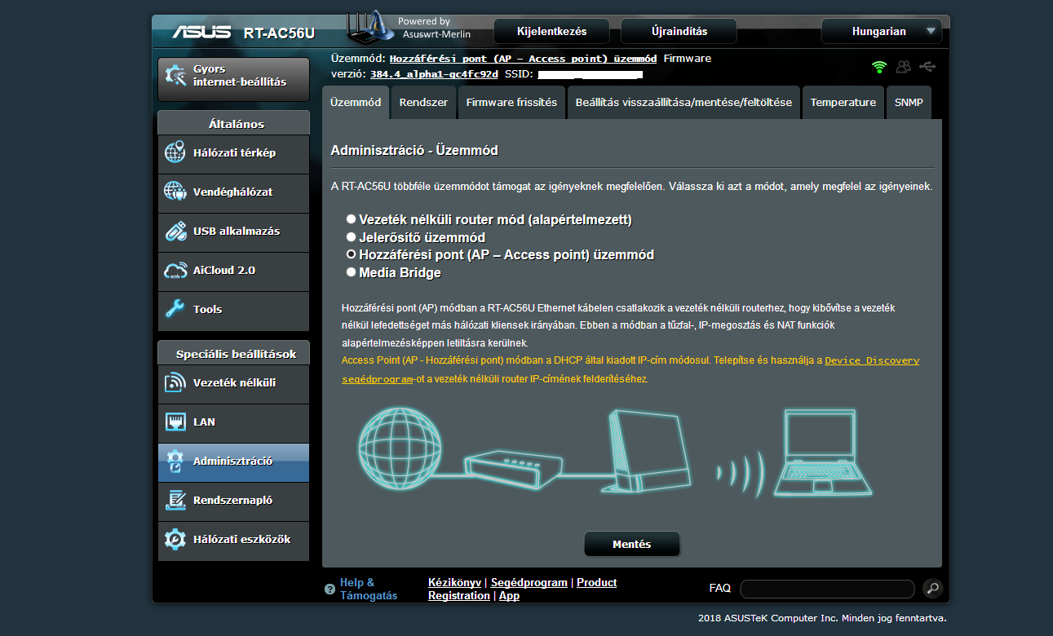
Task: Click the laptop illustration in the diagram
Action: pos(822,453)
